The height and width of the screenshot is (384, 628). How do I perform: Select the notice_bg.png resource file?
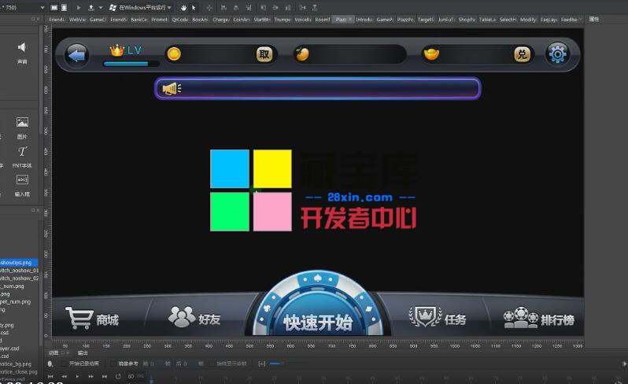(x=16, y=364)
